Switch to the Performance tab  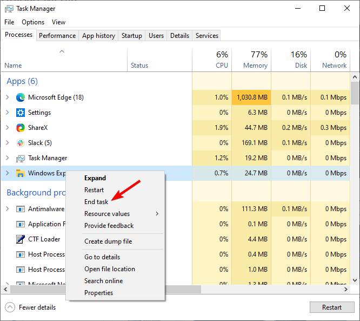(57, 36)
